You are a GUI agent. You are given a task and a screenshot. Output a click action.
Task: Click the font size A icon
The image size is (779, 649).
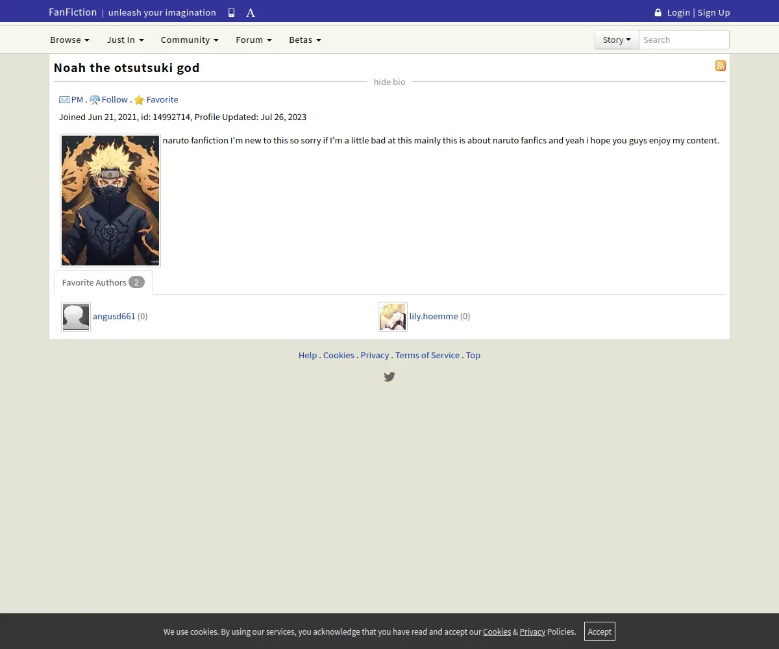point(251,12)
